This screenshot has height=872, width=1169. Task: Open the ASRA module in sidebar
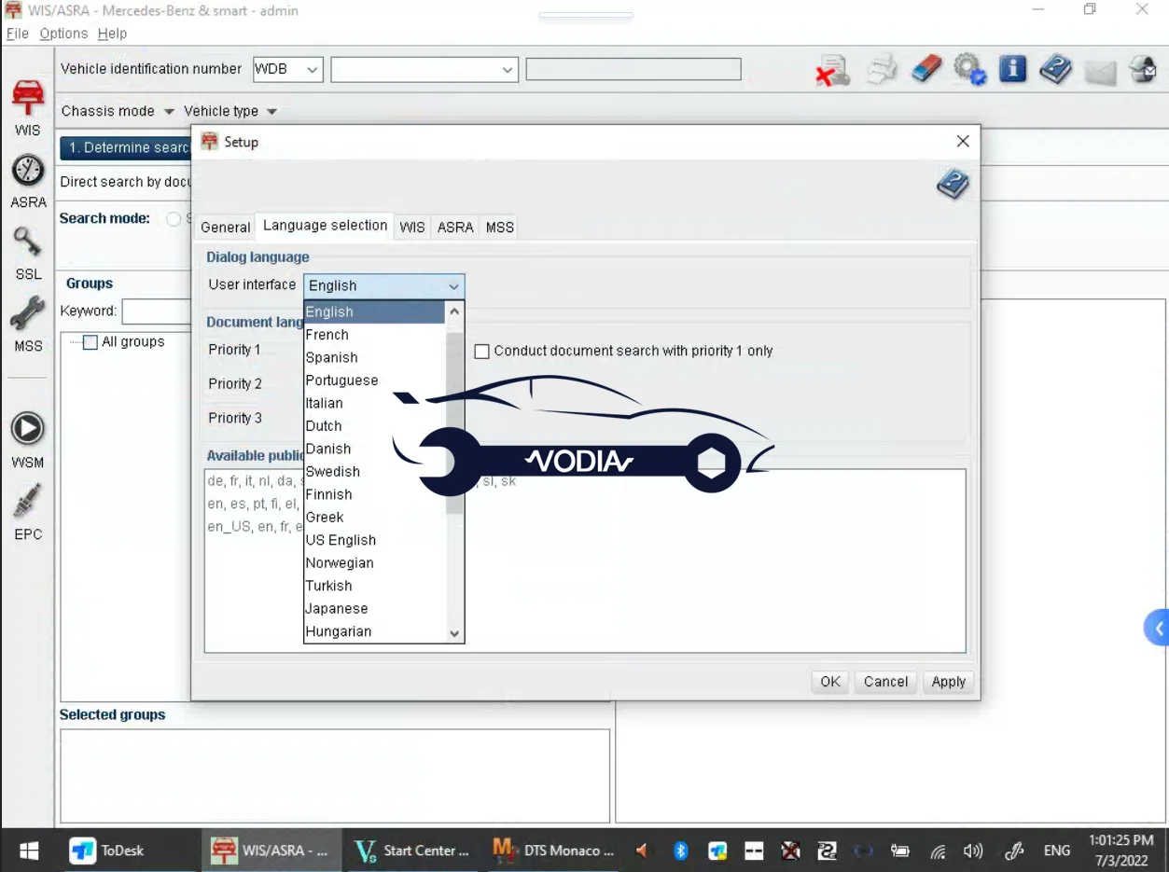[x=28, y=181]
